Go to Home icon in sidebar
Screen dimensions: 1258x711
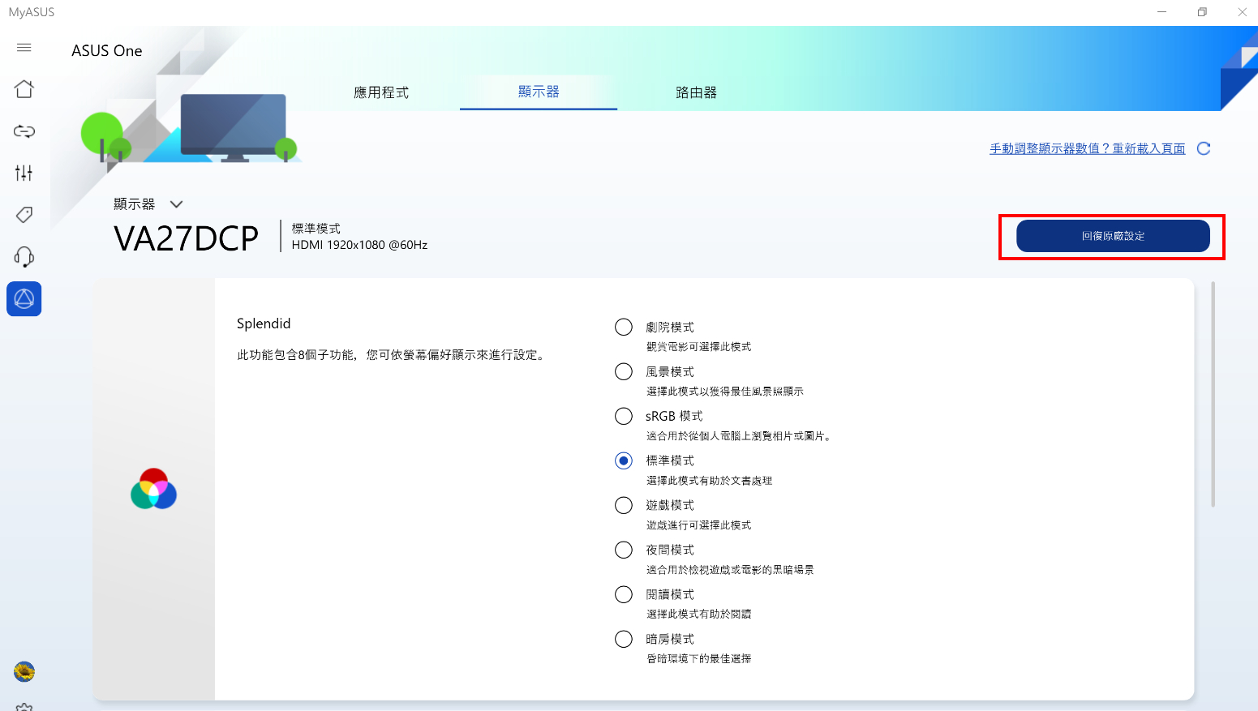click(24, 89)
